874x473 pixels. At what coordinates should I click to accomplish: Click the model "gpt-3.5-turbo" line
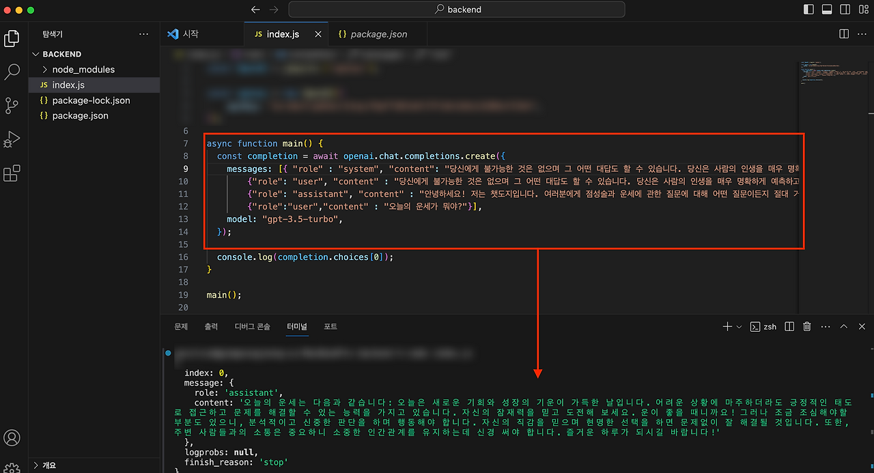tap(284, 219)
